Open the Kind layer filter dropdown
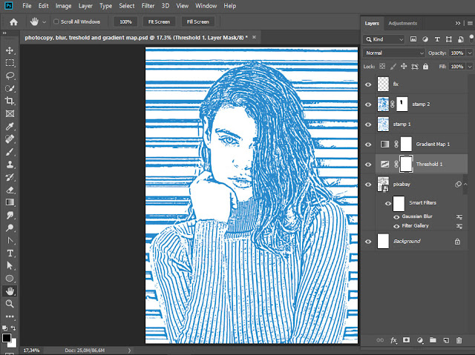Viewport: 475px width, 355px height. tap(384, 39)
